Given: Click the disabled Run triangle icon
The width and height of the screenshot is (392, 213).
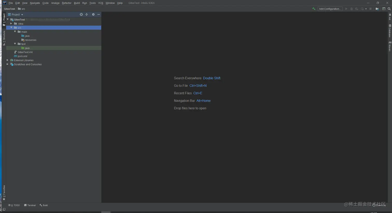Looking at the screenshot, I should tap(346, 9).
